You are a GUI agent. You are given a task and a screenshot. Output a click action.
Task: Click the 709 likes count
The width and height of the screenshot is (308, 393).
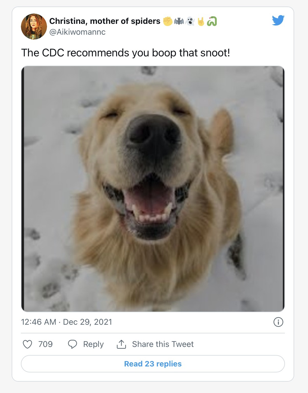(45, 344)
